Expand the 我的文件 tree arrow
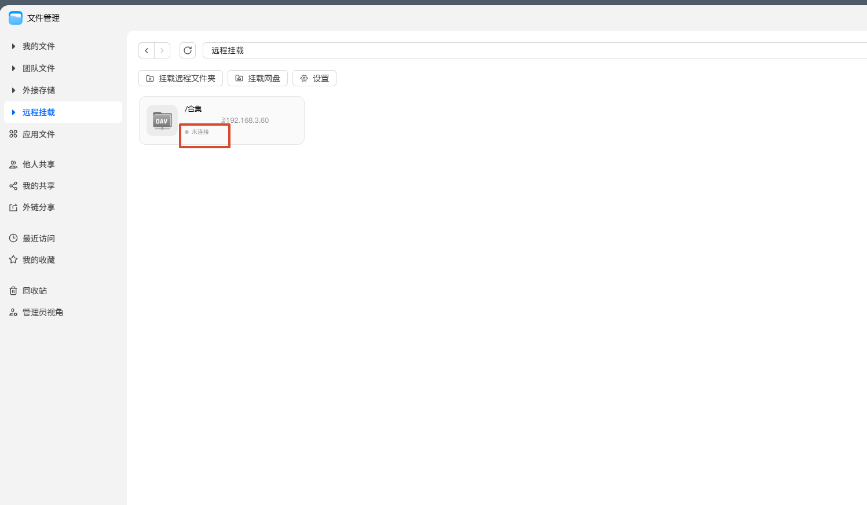The height and width of the screenshot is (505, 867). point(13,46)
